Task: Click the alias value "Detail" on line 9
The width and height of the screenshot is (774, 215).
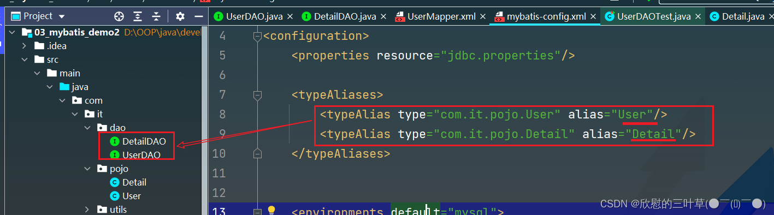Action: pos(653,134)
